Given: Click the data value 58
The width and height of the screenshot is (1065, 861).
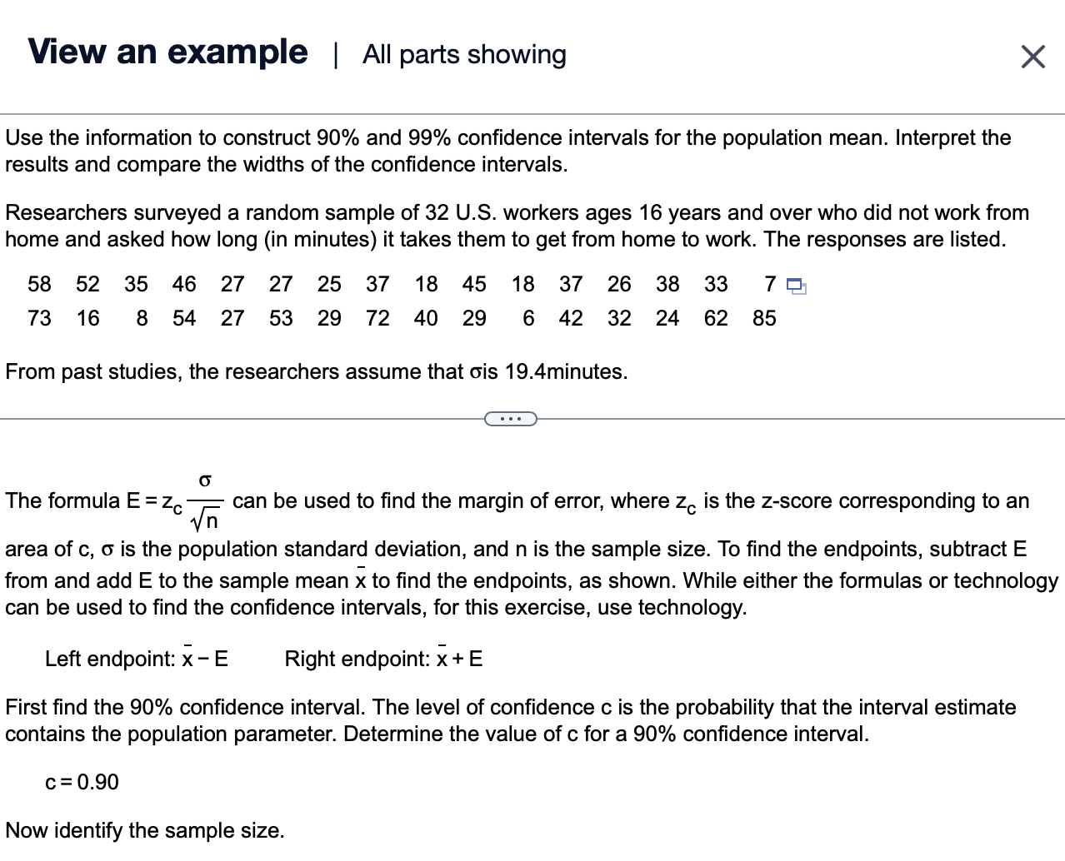Looking at the screenshot, I should click(38, 284).
